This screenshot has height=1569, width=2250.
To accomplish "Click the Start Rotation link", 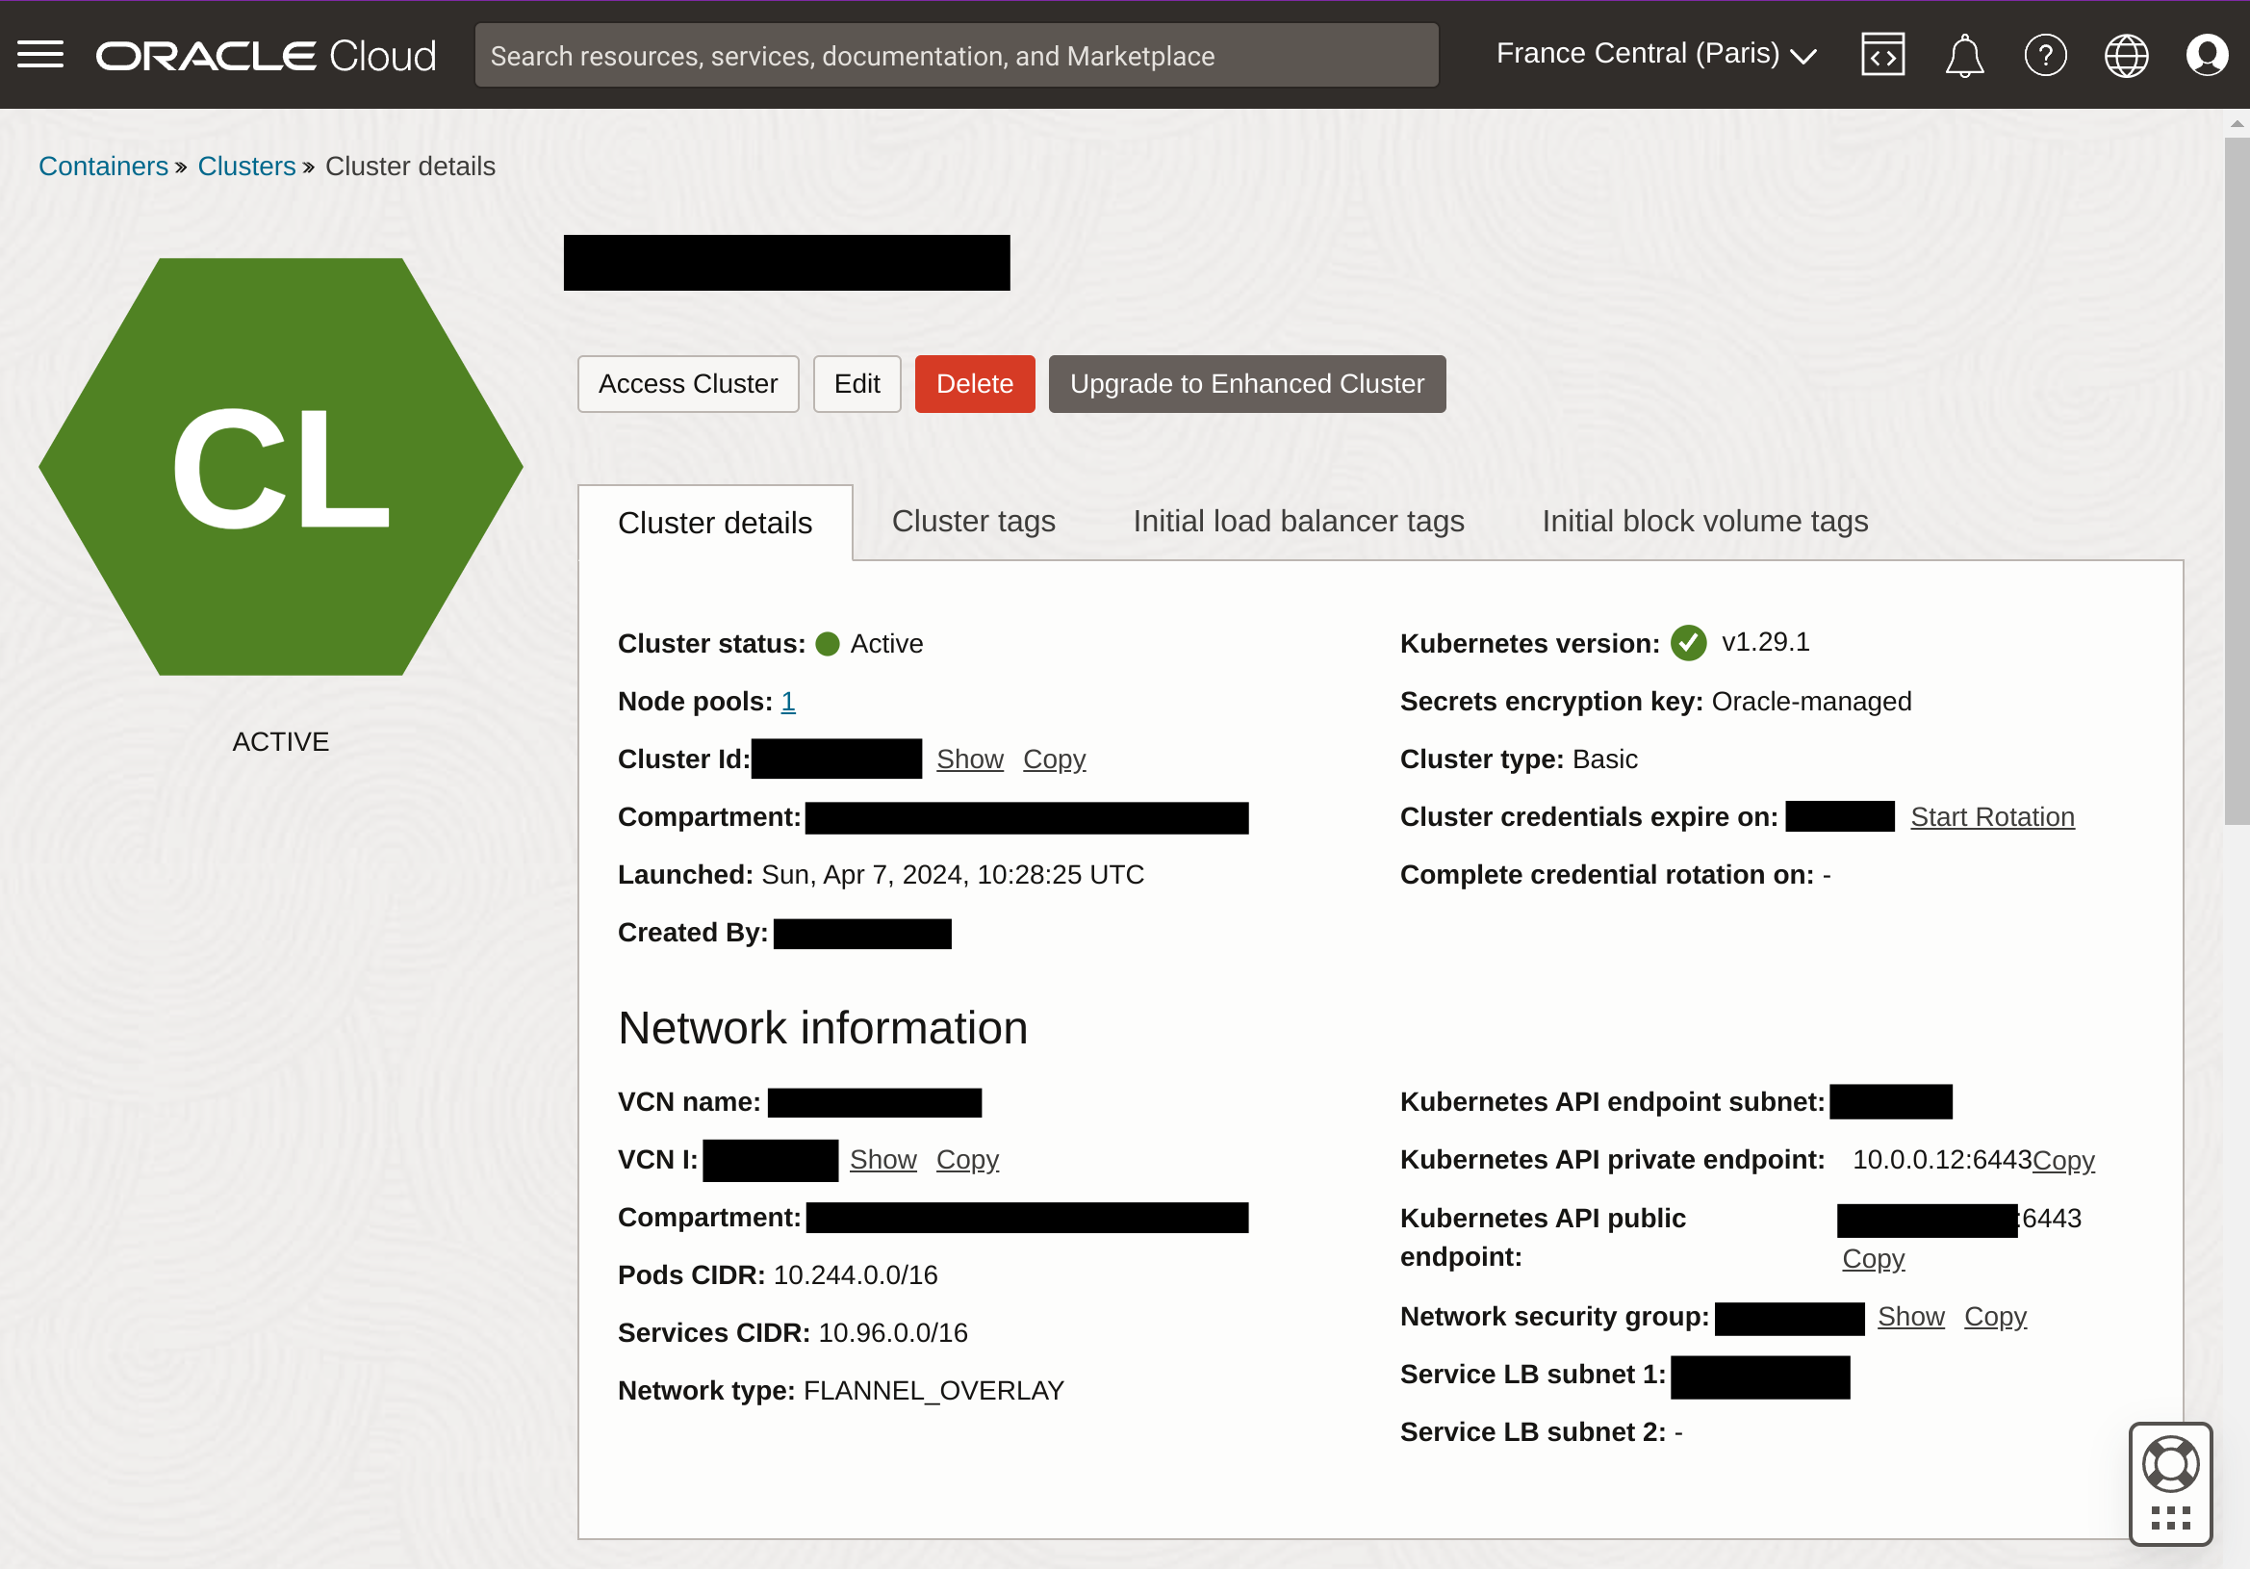I will click(x=1991, y=816).
